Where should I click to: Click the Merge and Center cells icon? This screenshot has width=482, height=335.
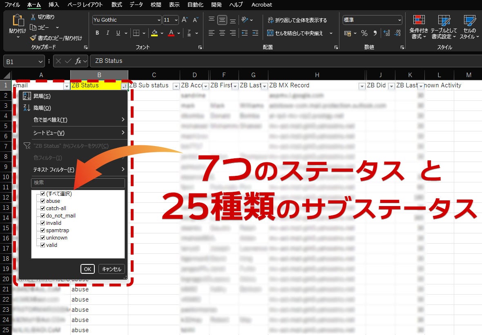click(270, 33)
